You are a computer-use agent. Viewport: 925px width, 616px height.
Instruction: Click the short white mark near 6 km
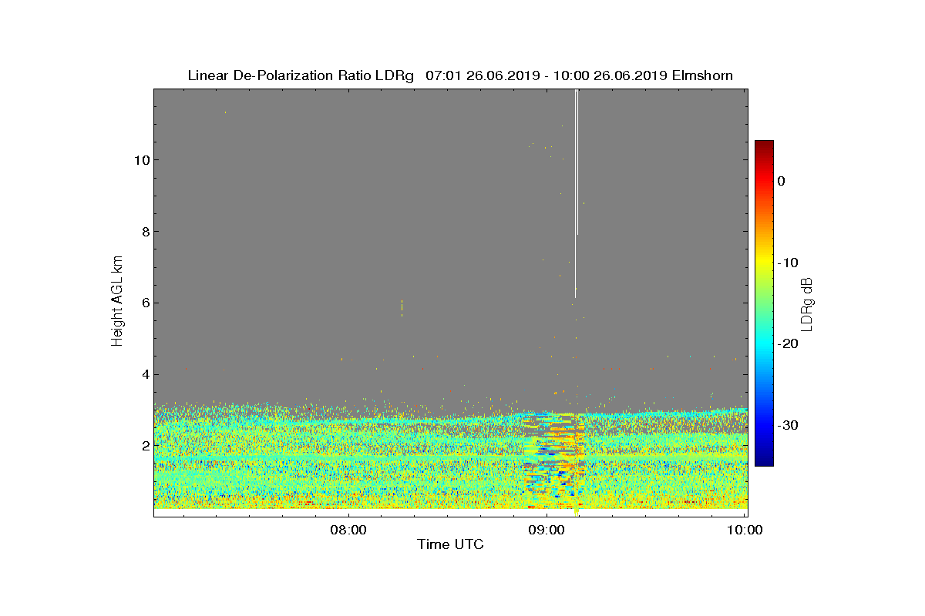point(402,308)
